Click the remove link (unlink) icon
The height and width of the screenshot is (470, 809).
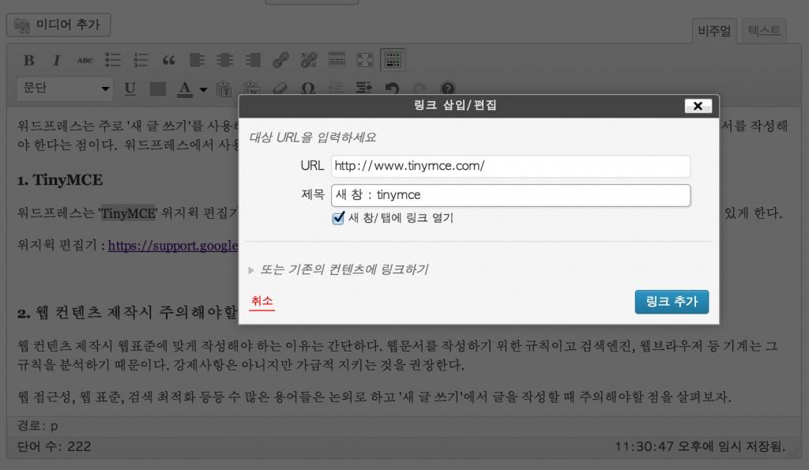[x=309, y=59]
